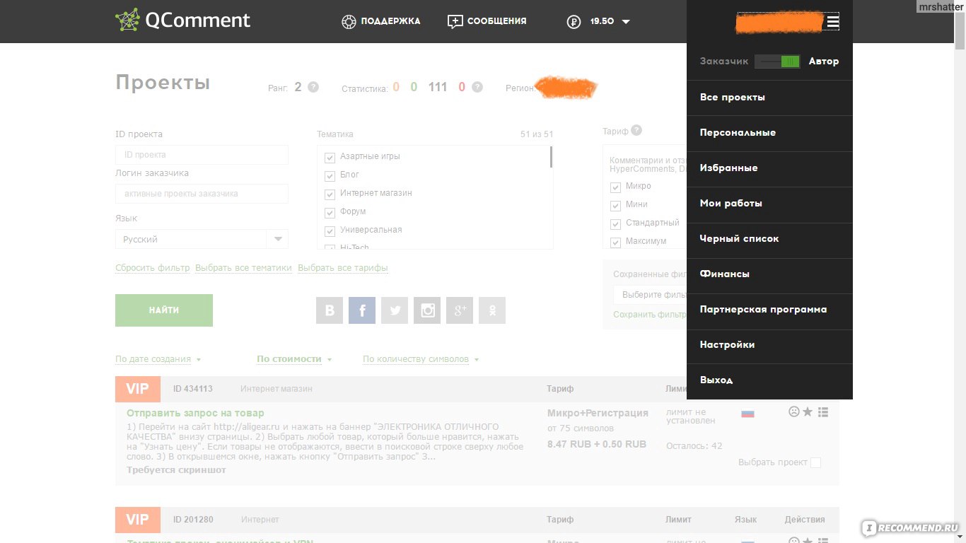Show help for Ранг question mark
The width and height of the screenshot is (966, 543).
tap(313, 87)
